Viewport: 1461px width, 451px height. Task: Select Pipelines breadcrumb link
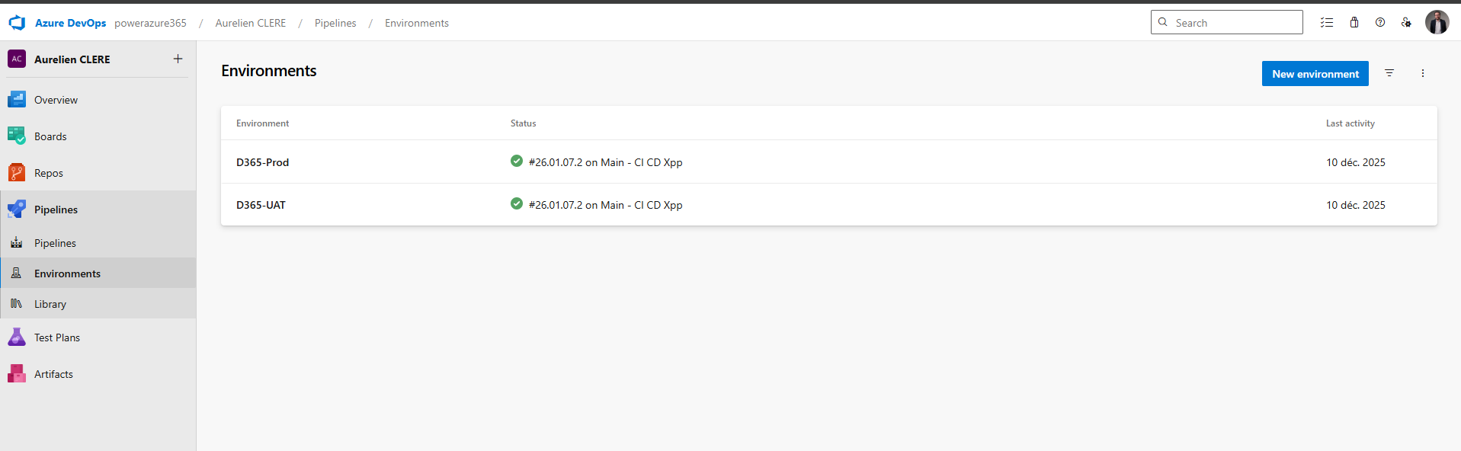(335, 23)
